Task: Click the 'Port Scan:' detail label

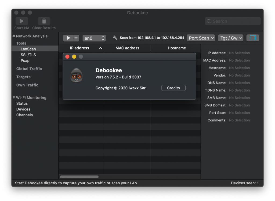Action: (218, 113)
